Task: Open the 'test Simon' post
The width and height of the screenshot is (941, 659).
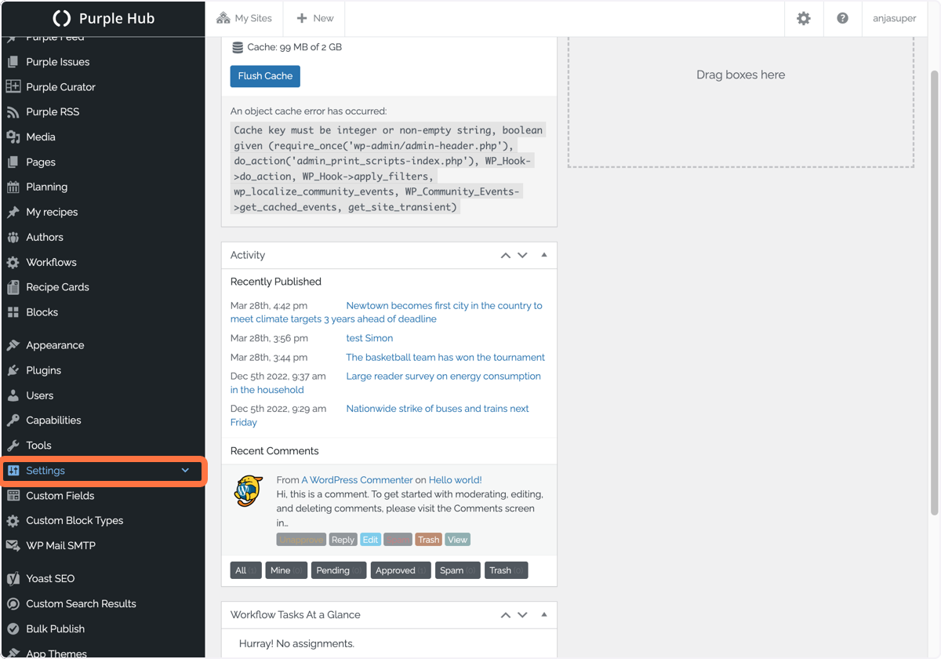Action: [369, 338]
